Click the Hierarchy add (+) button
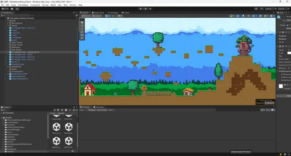 [x=3, y=16]
